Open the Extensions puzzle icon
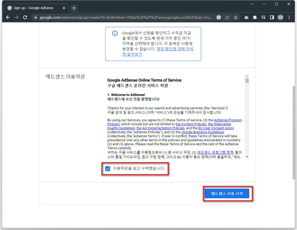 [x=255, y=17]
